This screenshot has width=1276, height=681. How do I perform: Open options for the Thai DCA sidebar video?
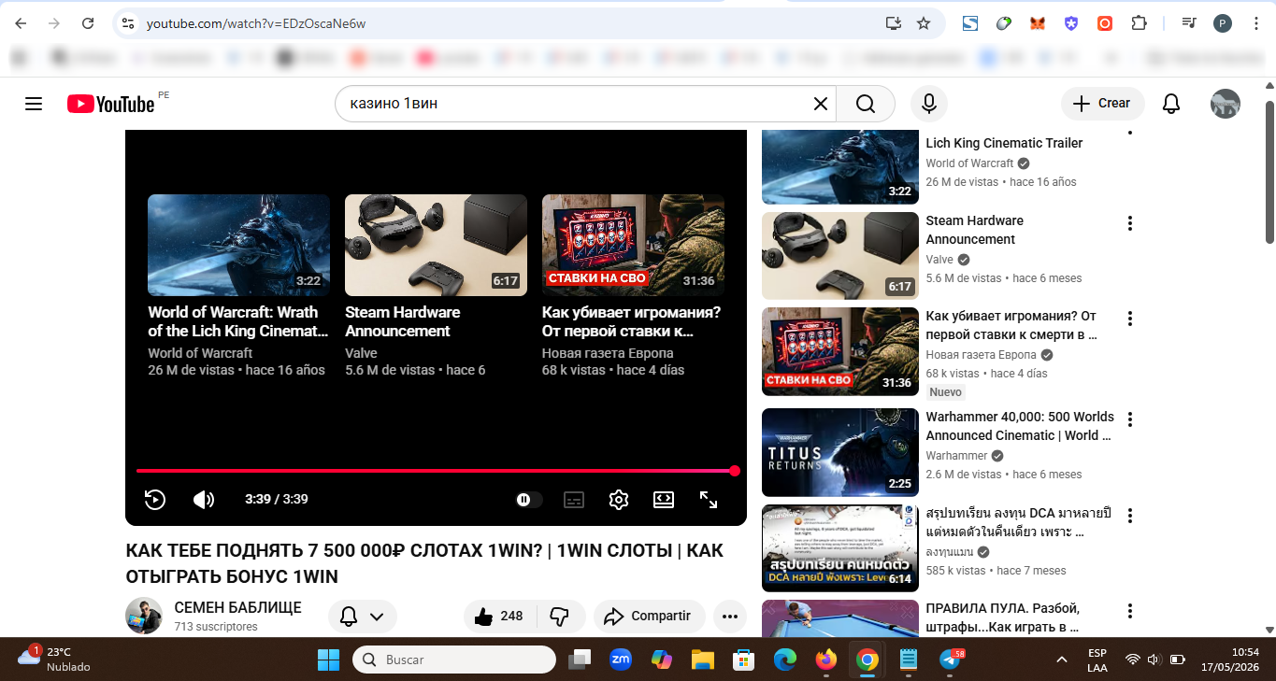pyautogui.click(x=1130, y=516)
